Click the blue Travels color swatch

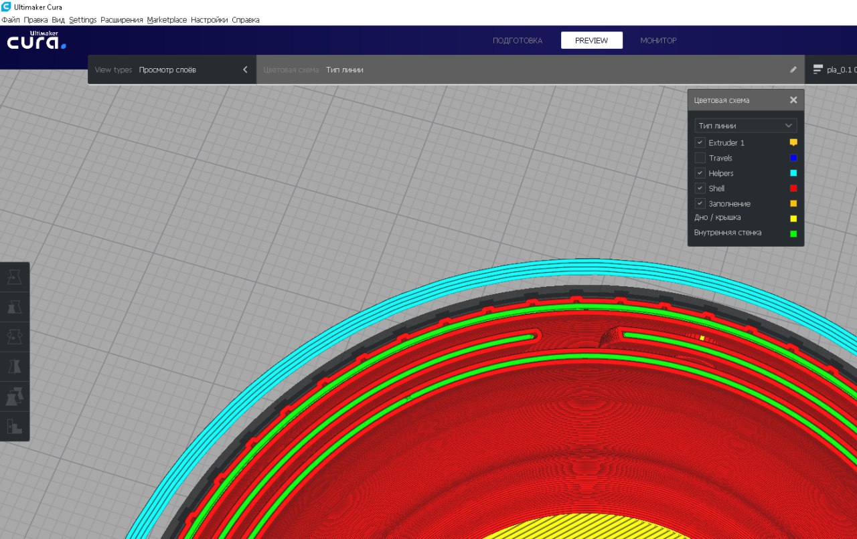click(x=793, y=158)
